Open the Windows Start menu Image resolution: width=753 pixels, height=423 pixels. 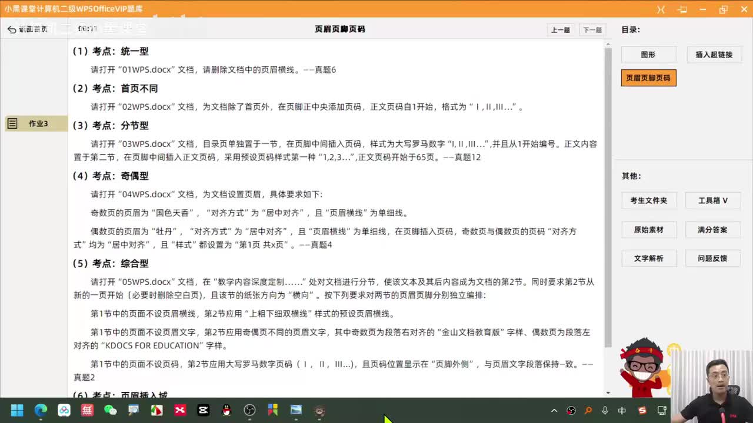coord(17,410)
